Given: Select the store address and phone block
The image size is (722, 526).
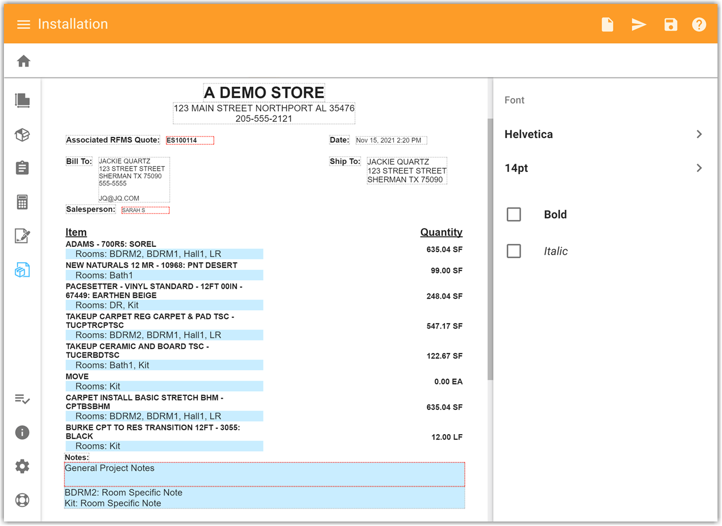Looking at the screenshot, I should 264,113.
